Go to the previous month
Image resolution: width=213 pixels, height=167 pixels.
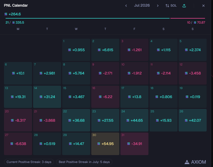click(126, 6)
